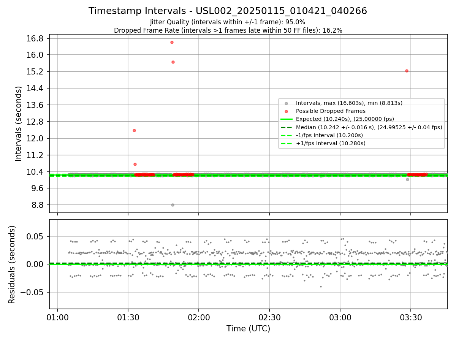456x342 pixels.
Task: Click the '03:30' x-axis tick label
Action: [411, 318]
